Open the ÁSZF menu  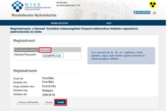109,23
